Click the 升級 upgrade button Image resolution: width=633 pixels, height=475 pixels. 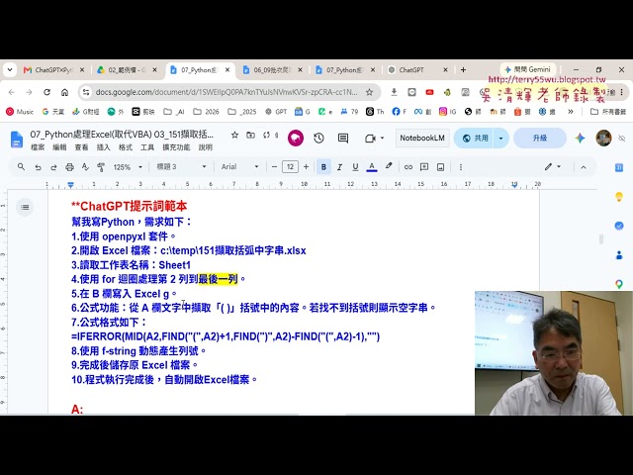click(x=540, y=139)
